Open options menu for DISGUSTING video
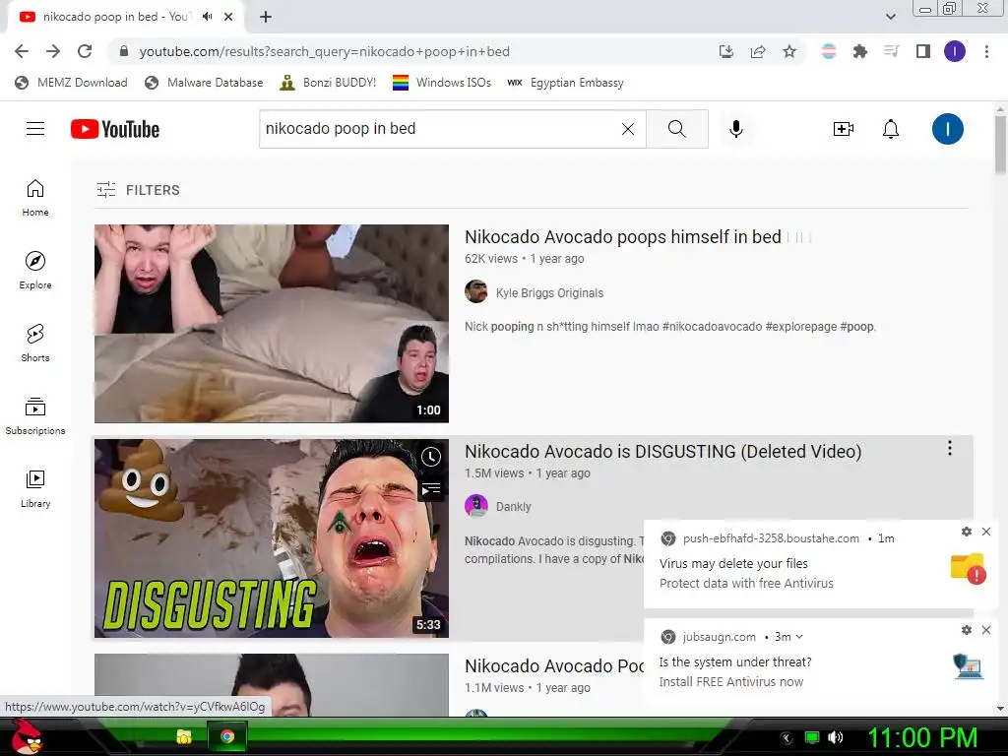This screenshot has height=756, width=1008. [950, 448]
